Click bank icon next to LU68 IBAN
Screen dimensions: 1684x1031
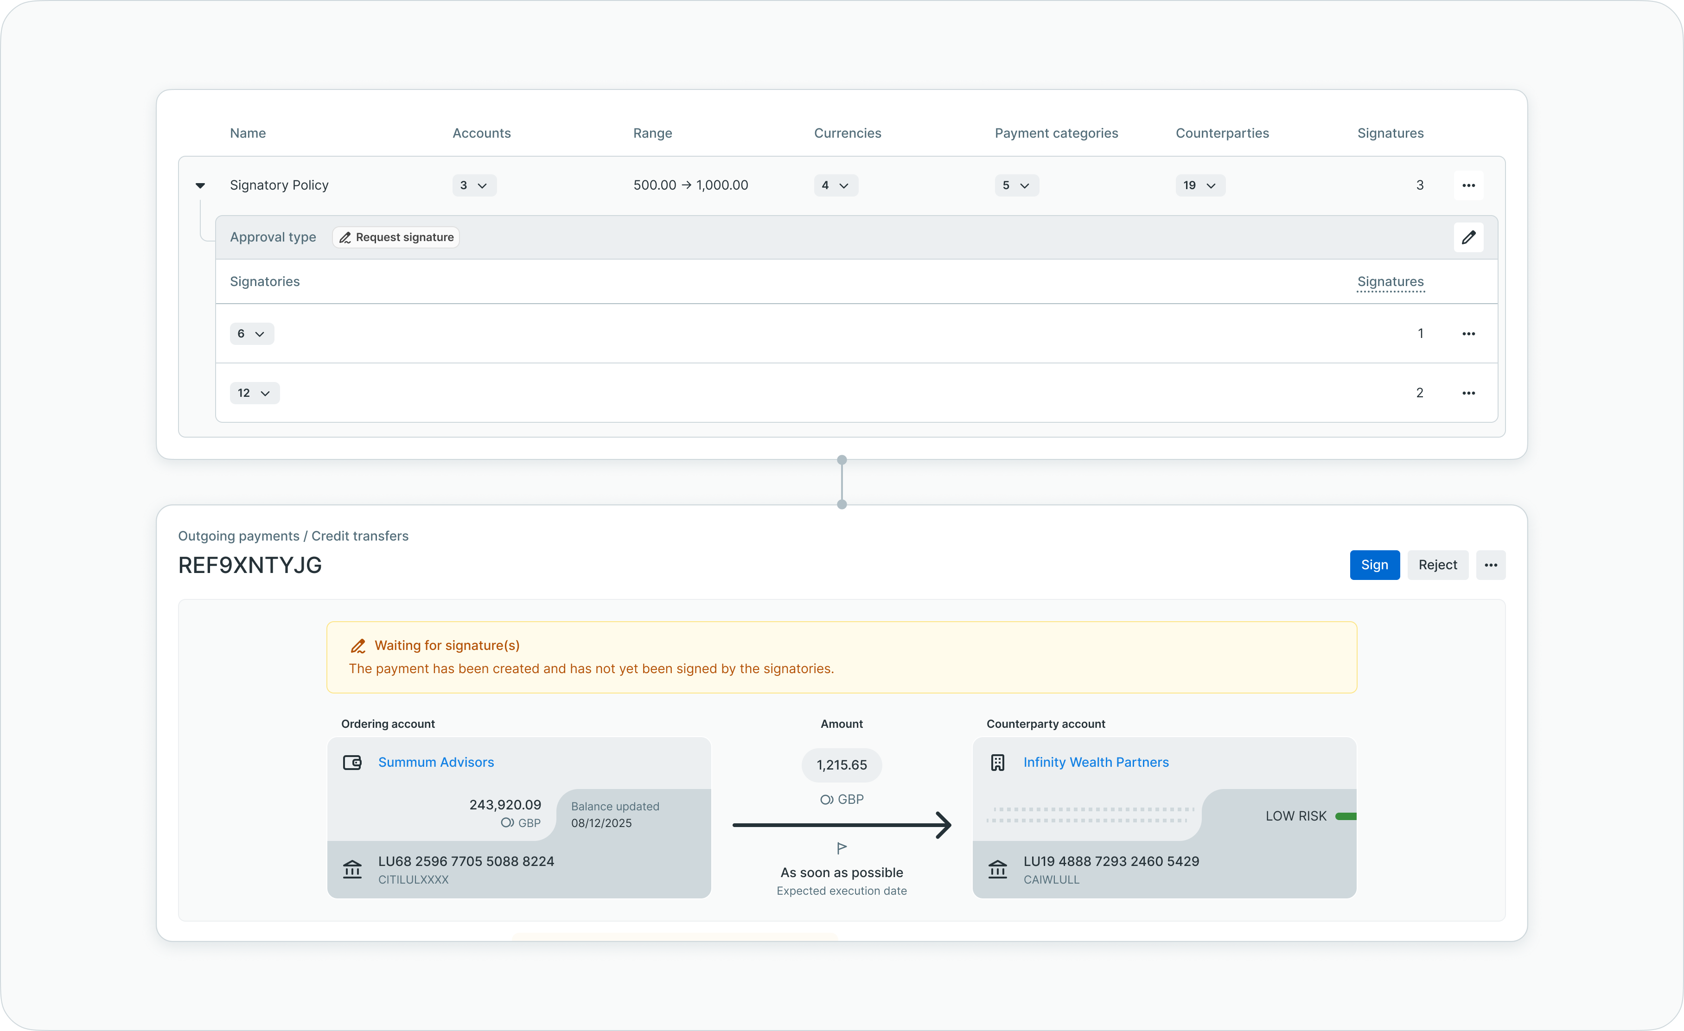pyautogui.click(x=352, y=869)
